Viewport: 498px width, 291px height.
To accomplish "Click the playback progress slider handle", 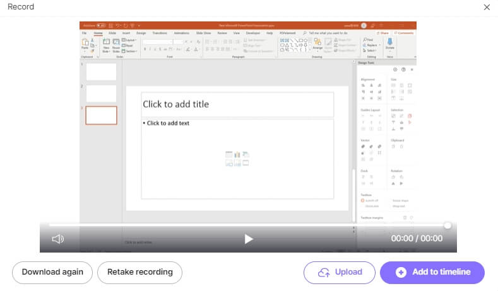I will click(448, 225).
